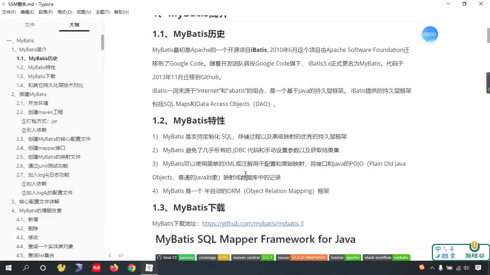Jump to 2.6、通过junit测试功能 outline item
This screenshot has width=490, height=275.
coord(42,166)
